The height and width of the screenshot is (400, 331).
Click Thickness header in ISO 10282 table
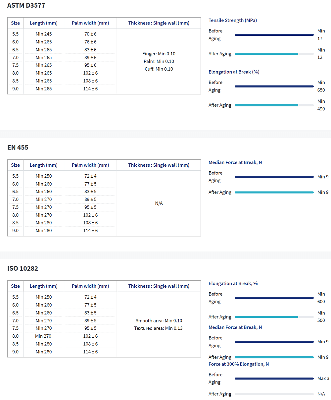click(159, 286)
